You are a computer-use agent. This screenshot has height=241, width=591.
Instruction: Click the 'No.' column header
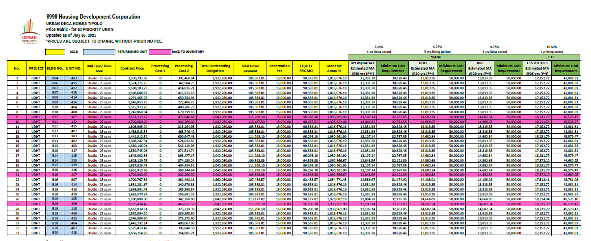tap(16, 68)
